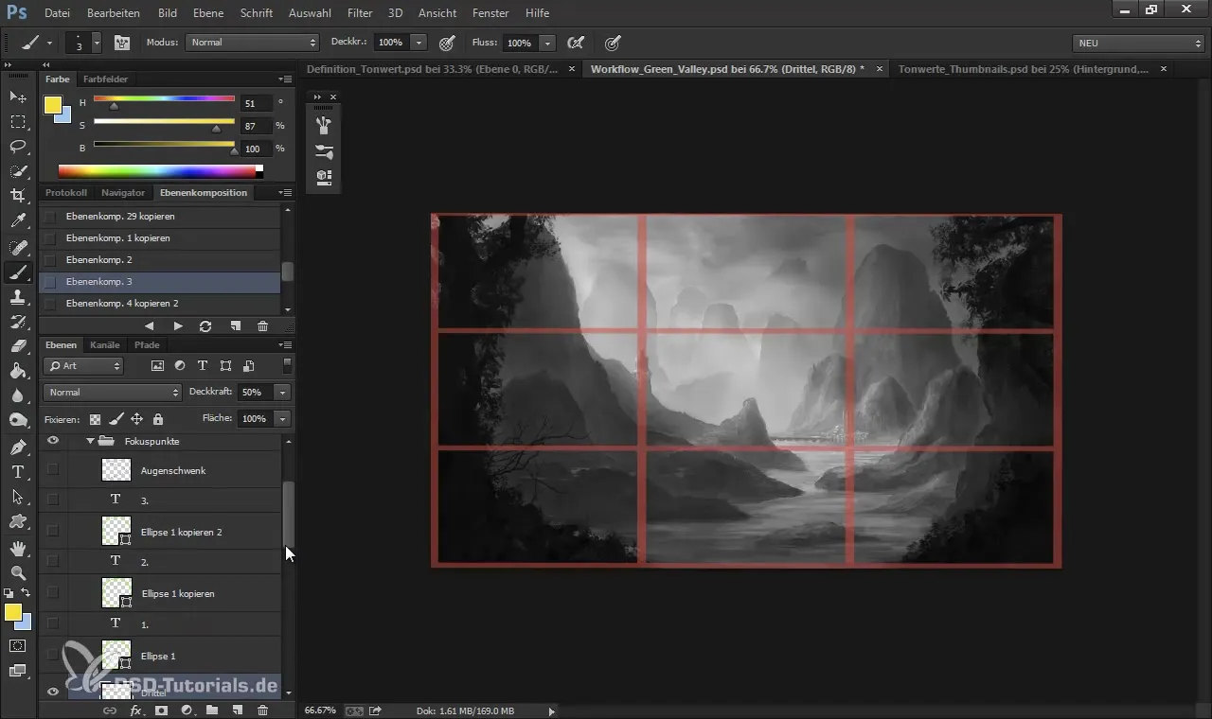Open layer blend mode Normal dropdown
The image size is (1212, 719).
[112, 392]
